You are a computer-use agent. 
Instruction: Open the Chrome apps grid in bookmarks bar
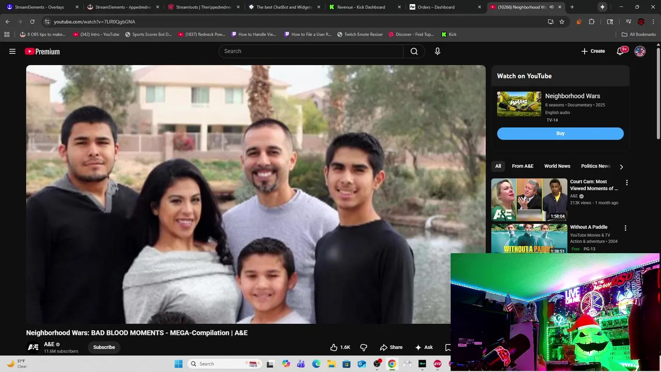(x=7, y=35)
